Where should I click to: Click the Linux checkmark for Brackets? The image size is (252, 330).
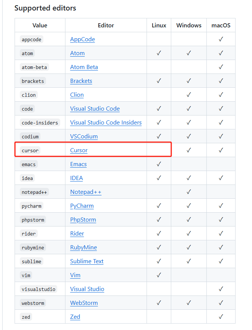[x=159, y=81]
